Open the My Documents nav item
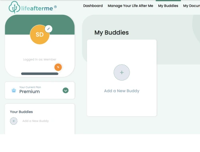This screenshot has height=152, width=200. pos(192,6)
